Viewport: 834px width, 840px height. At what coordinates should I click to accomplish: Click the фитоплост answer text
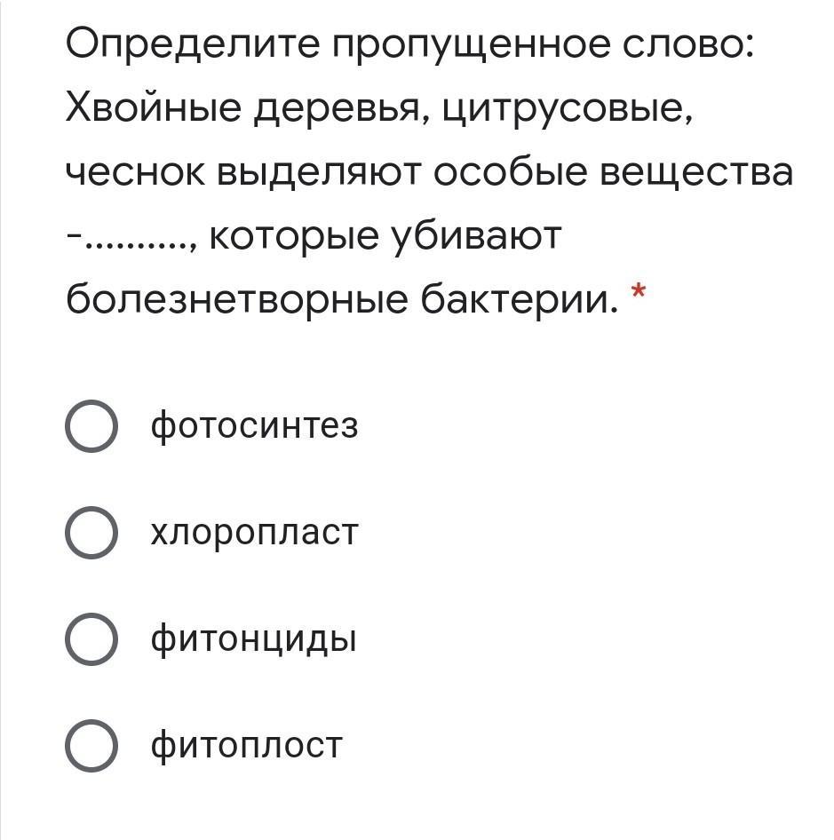pyautogui.click(x=246, y=746)
